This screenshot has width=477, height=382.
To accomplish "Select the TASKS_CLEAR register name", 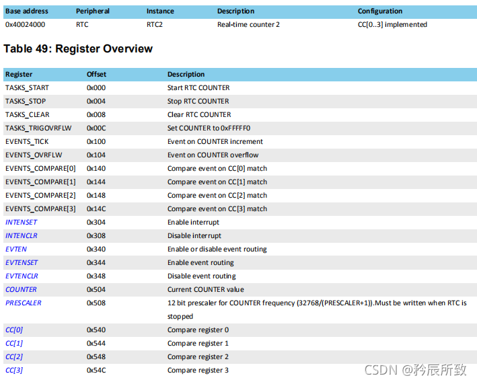I will pos(28,114).
